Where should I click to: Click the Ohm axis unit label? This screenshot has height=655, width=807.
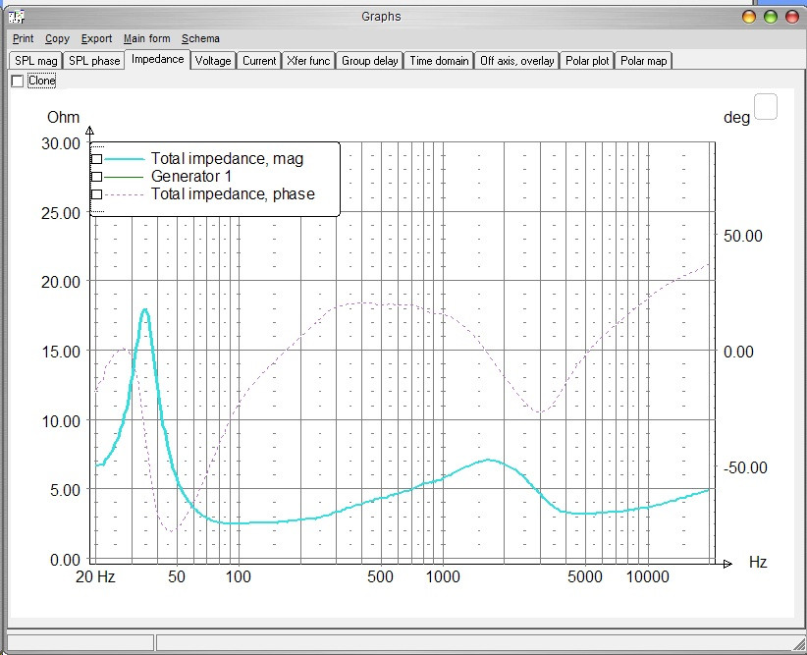[x=63, y=118]
